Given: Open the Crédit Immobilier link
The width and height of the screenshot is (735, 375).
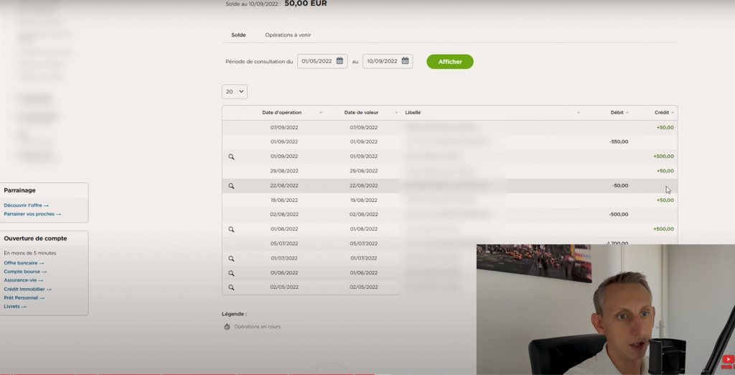Looking at the screenshot, I should (x=27, y=289).
